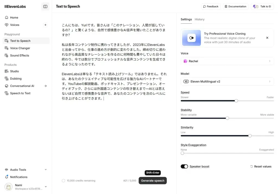Click the Nami profile avatar

pos(8,187)
